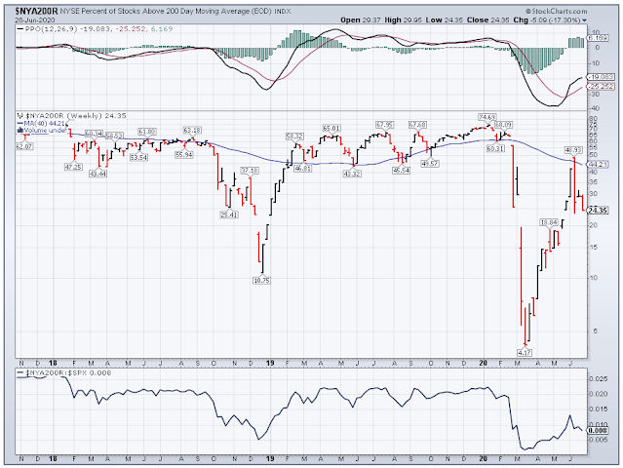Click the 67.68 high annotation
623x468 pixels.
click(x=417, y=125)
